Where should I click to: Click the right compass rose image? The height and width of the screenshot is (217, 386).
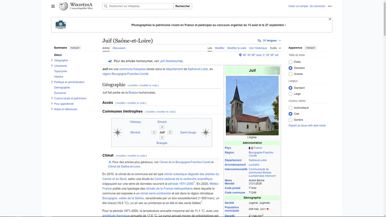click(205, 132)
